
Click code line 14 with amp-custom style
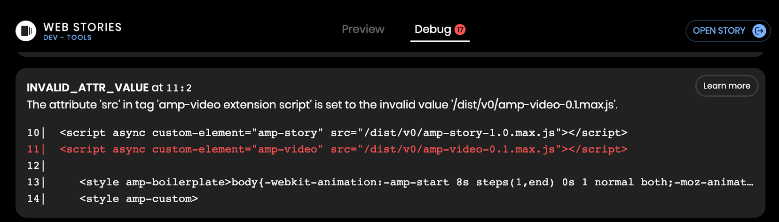pos(139,199)
